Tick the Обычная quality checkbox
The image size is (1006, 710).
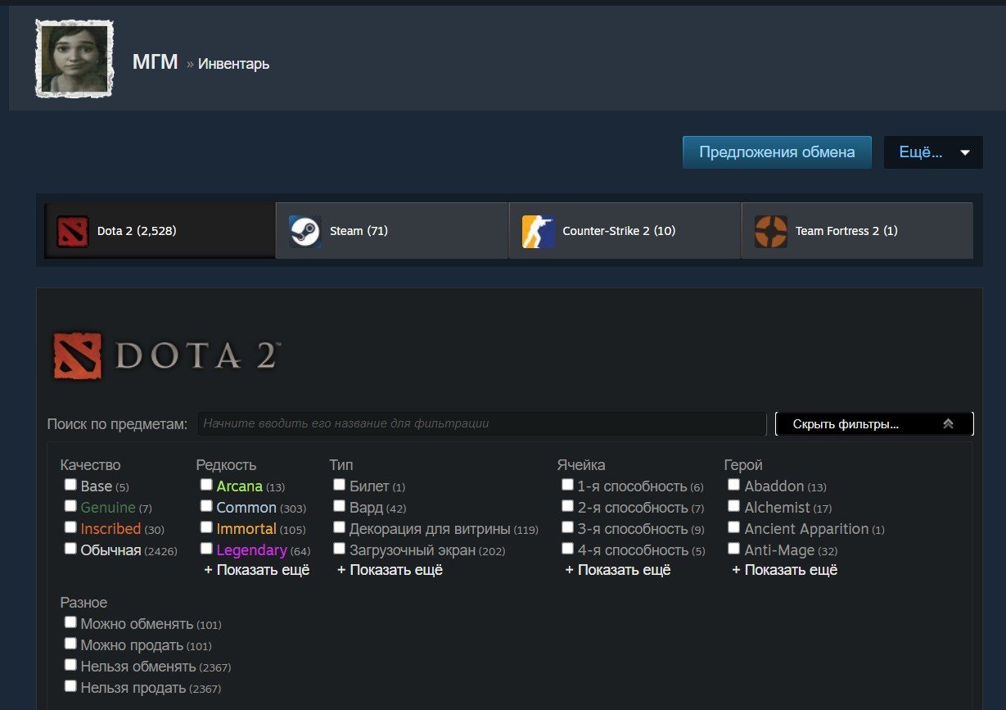coord(71,549)
